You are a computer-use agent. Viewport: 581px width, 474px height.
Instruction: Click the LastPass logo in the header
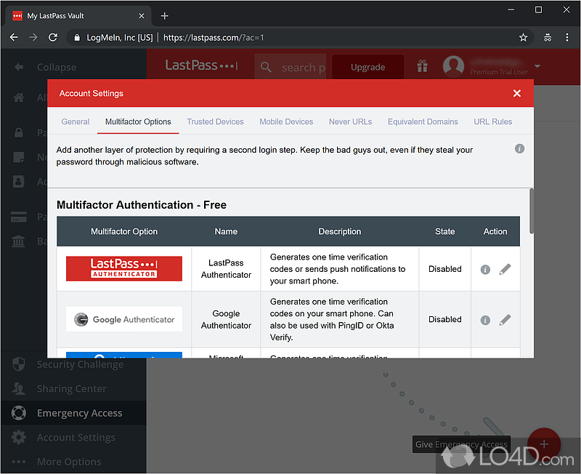pos(201,65)
